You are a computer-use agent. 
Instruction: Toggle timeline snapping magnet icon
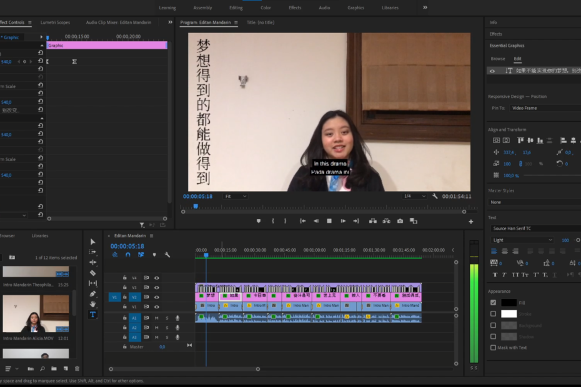(128, 255)
